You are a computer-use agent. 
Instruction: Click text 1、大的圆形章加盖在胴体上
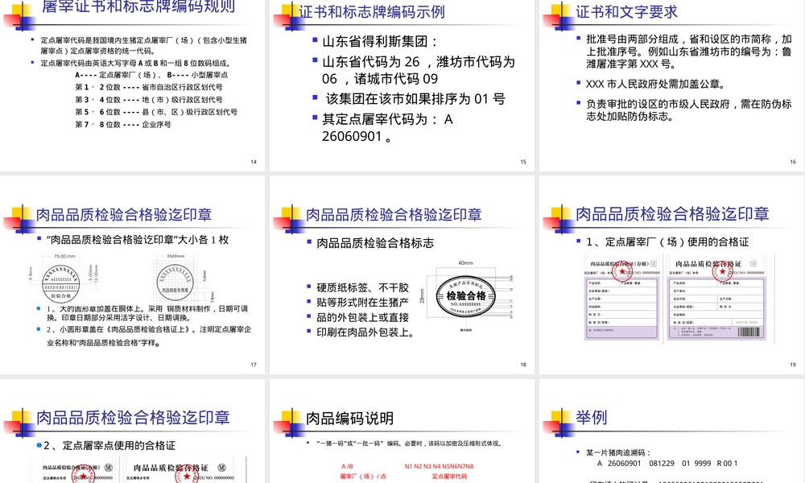tap(147, 313)
